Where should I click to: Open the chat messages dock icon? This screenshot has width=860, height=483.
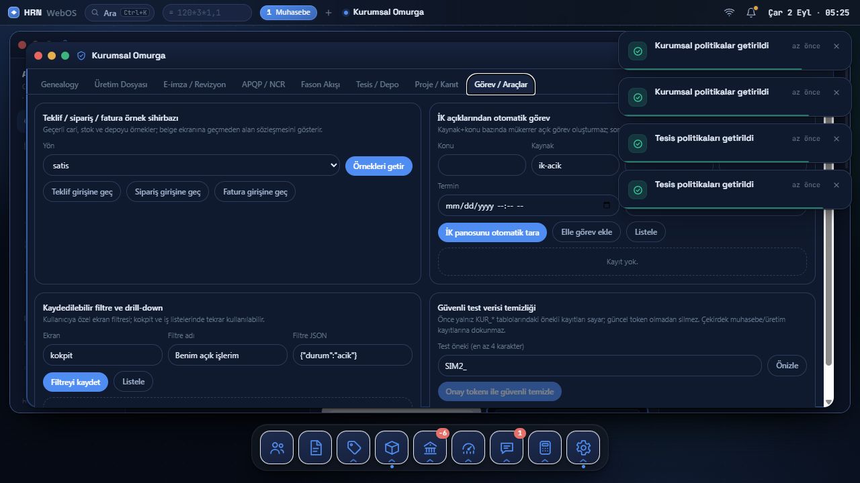pos(507,447)
